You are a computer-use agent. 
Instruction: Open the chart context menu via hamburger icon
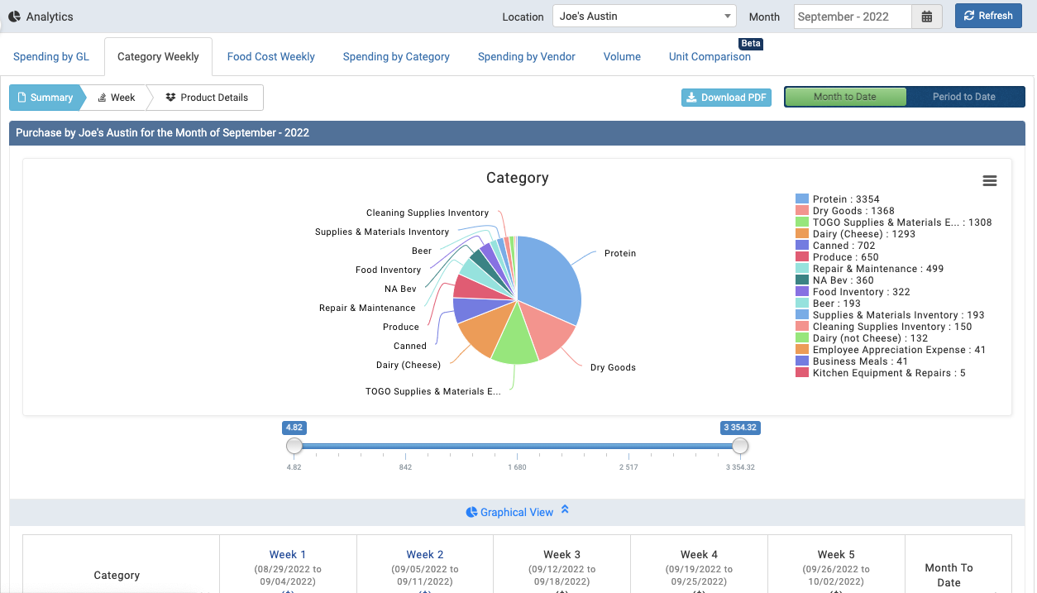pos(990,180)
